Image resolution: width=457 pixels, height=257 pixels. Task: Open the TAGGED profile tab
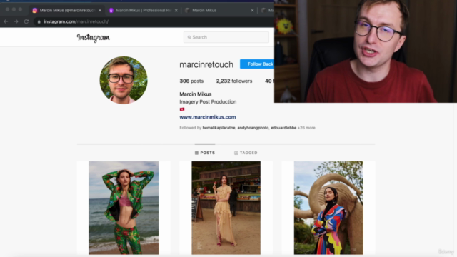246,153
